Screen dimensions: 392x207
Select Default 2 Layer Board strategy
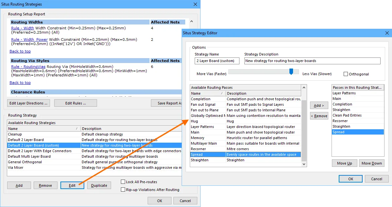click(x=94, y=140)
